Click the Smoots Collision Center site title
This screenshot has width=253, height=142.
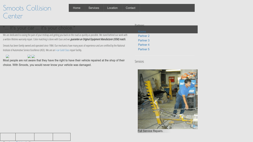[27, 12]
